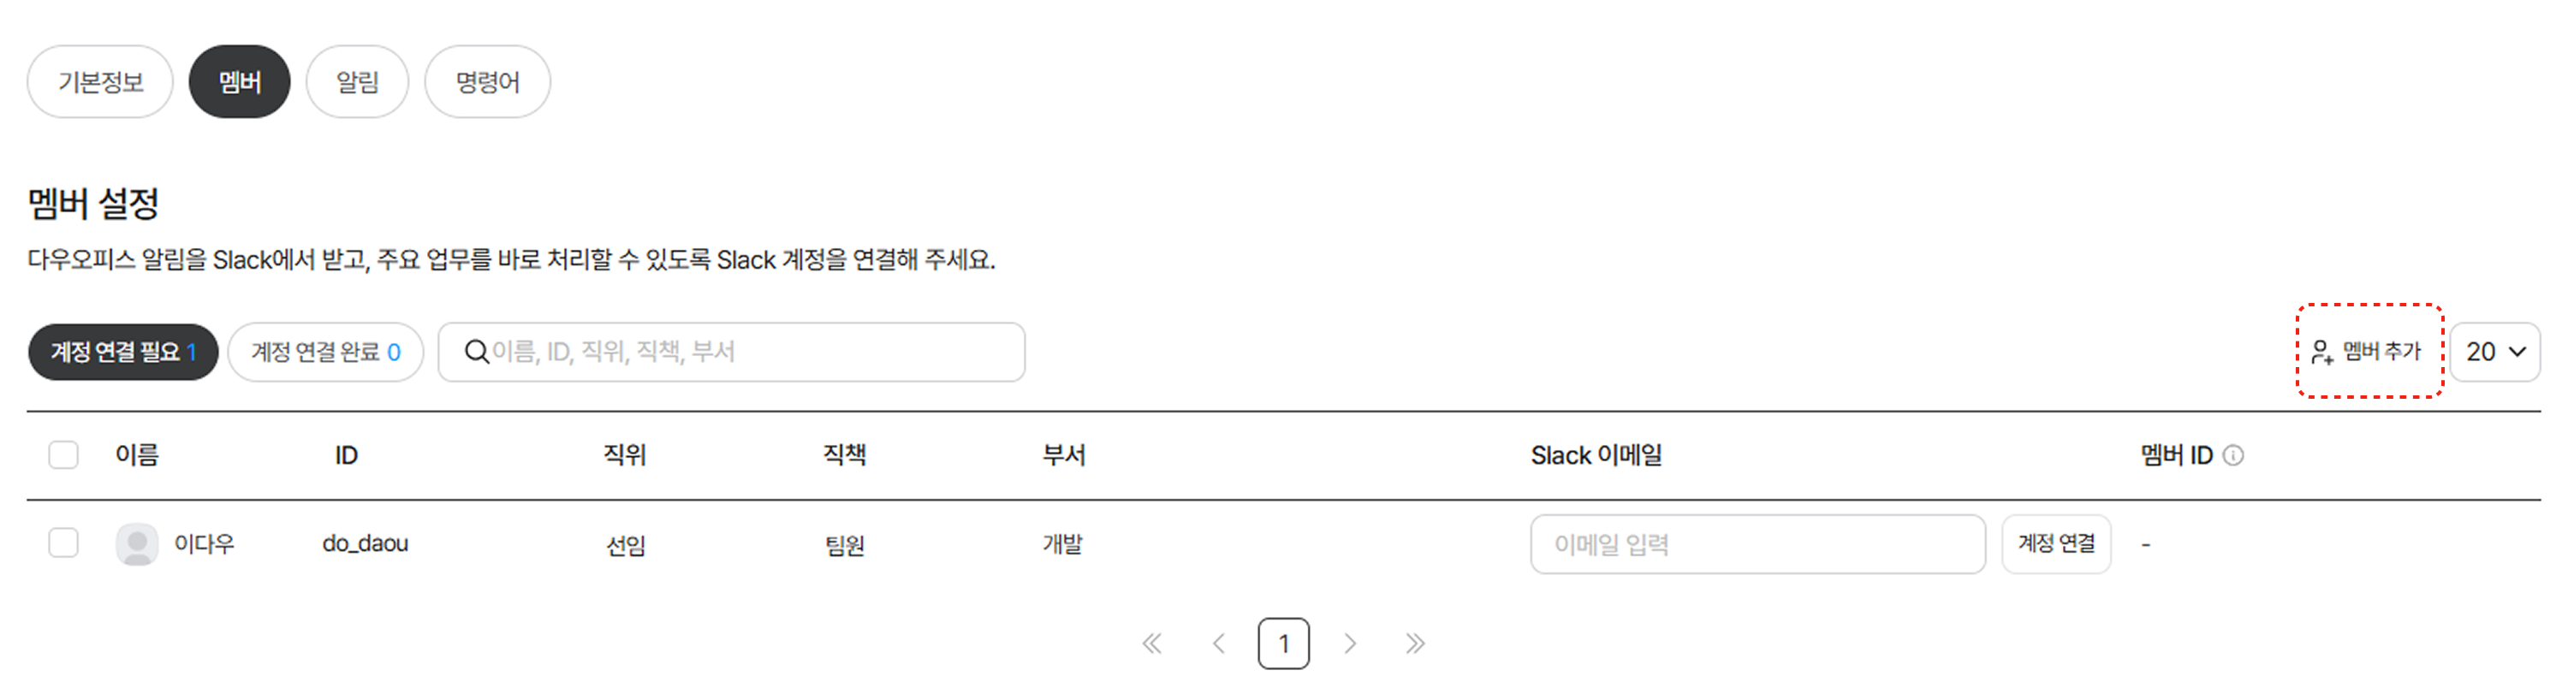This screenshot has height=700, width=2568.
Task: Go to last page double-chevron icon
Action: (1416, 644)
